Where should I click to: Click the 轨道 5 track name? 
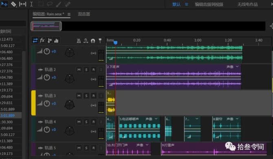(x=50, y=148)
